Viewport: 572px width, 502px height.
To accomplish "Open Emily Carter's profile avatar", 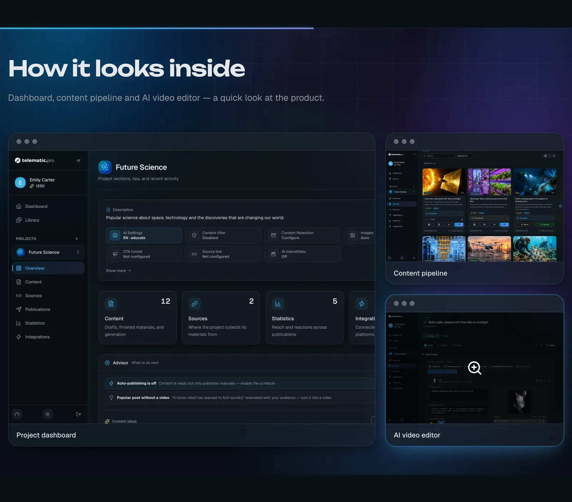I will 20,183.
